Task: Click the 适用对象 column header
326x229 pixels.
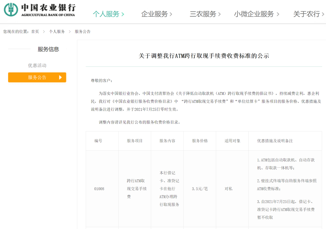Action: [232, 141]
